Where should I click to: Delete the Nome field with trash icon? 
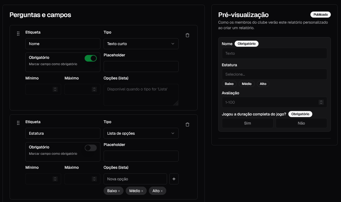point(187,35)
